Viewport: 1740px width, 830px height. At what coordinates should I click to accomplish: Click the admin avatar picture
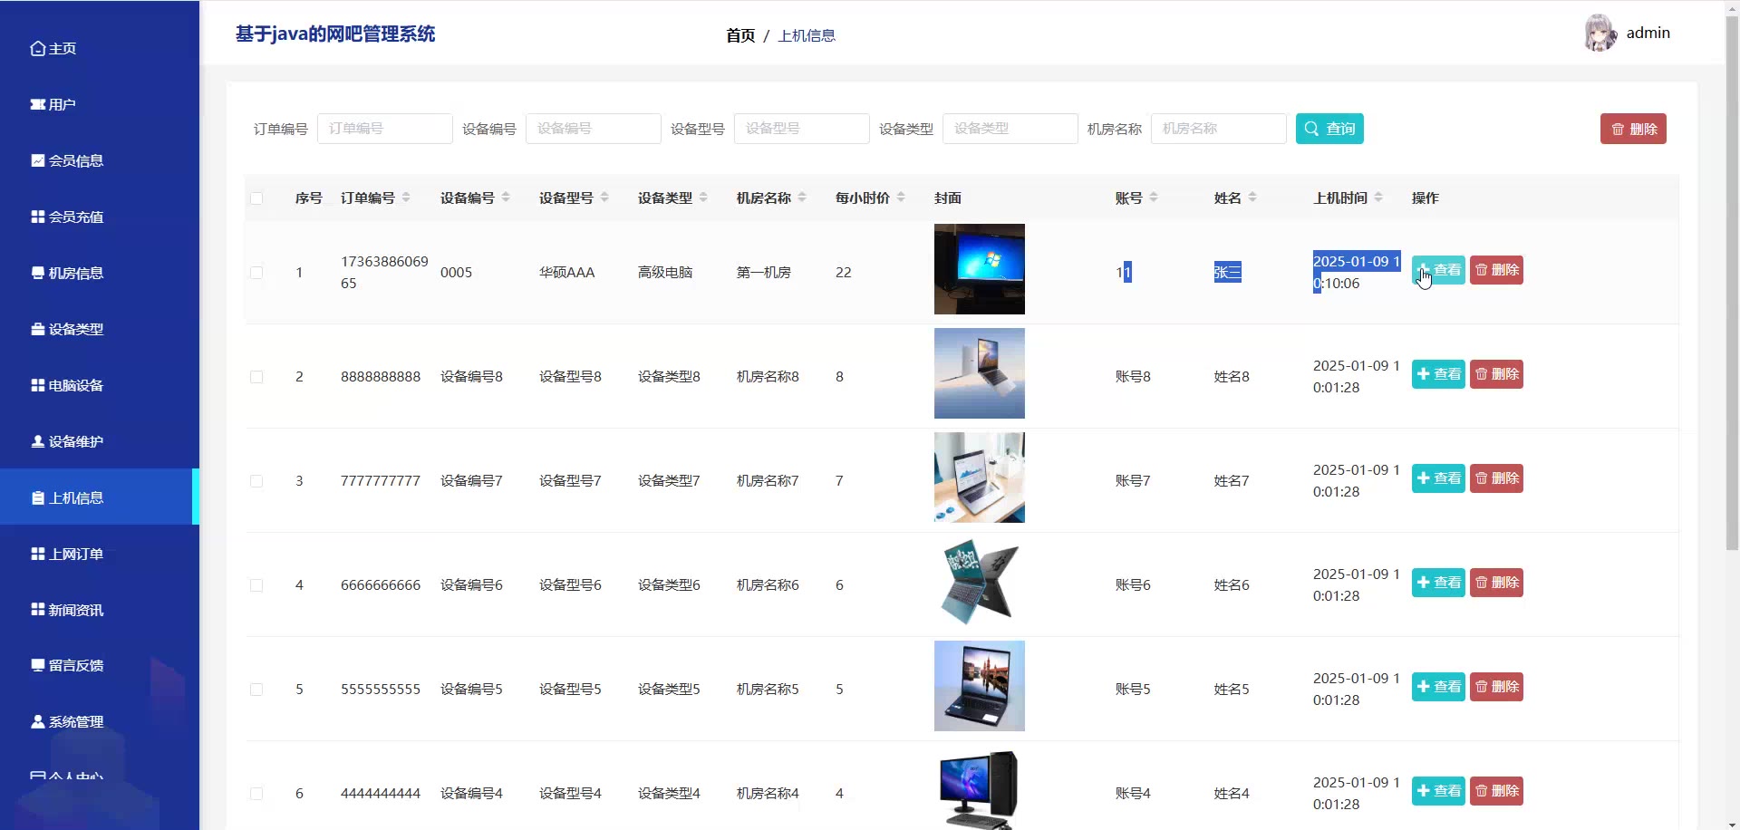coord(1600,34)
